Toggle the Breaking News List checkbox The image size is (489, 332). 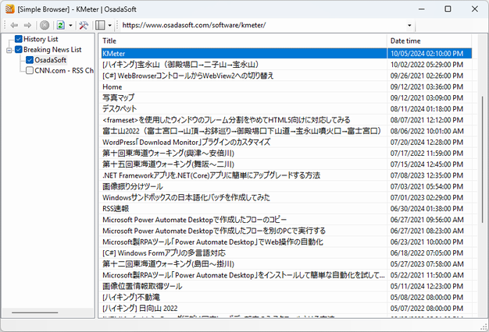click(19, 50)
